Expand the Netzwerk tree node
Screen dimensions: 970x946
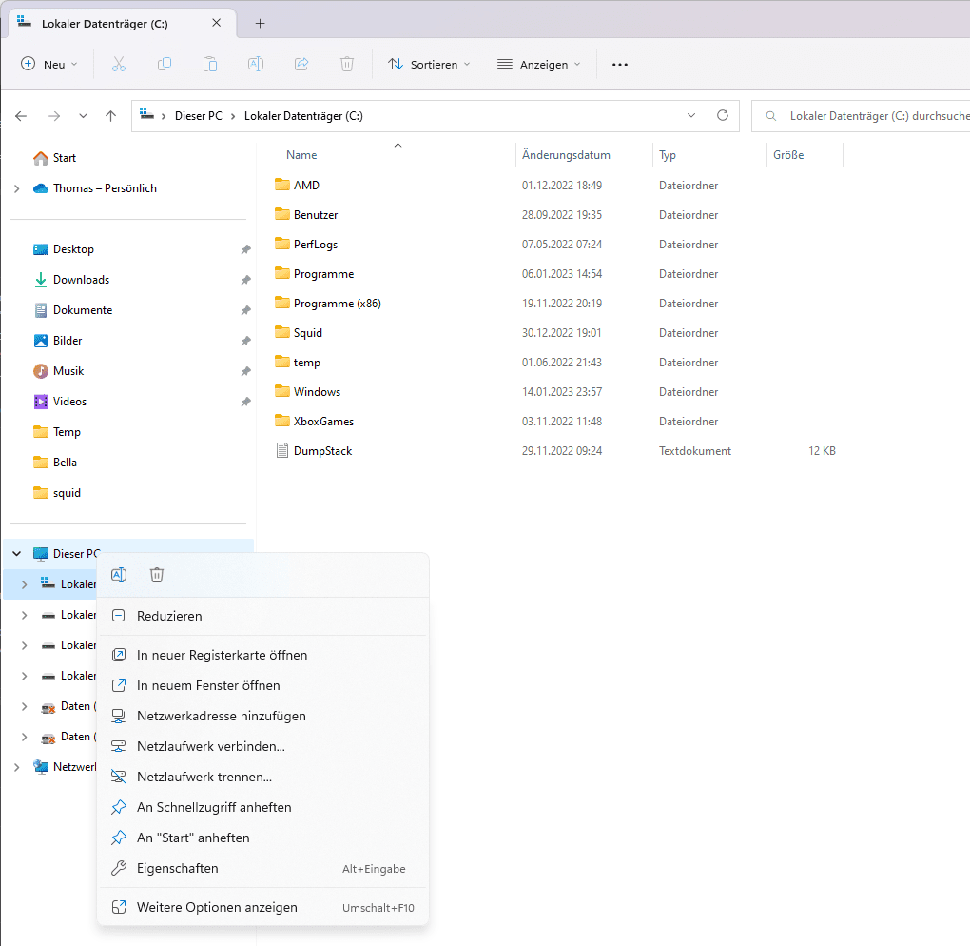[17, 767]
